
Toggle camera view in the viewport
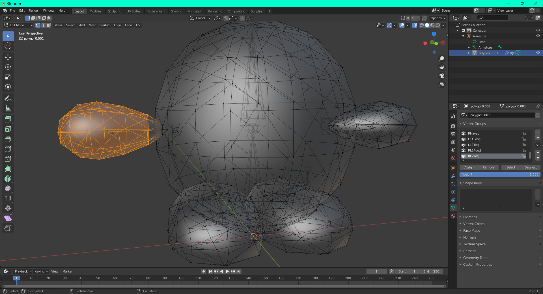coord(441,76)
